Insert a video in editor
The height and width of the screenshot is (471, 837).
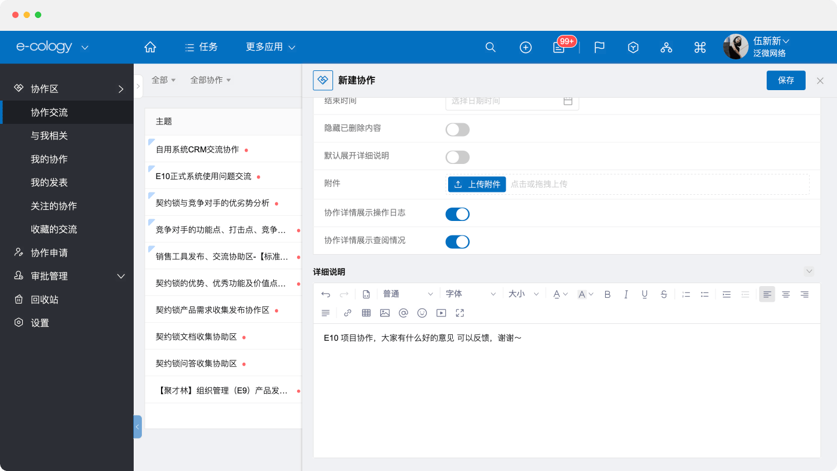pyautogui.click(x=441, y=313)
